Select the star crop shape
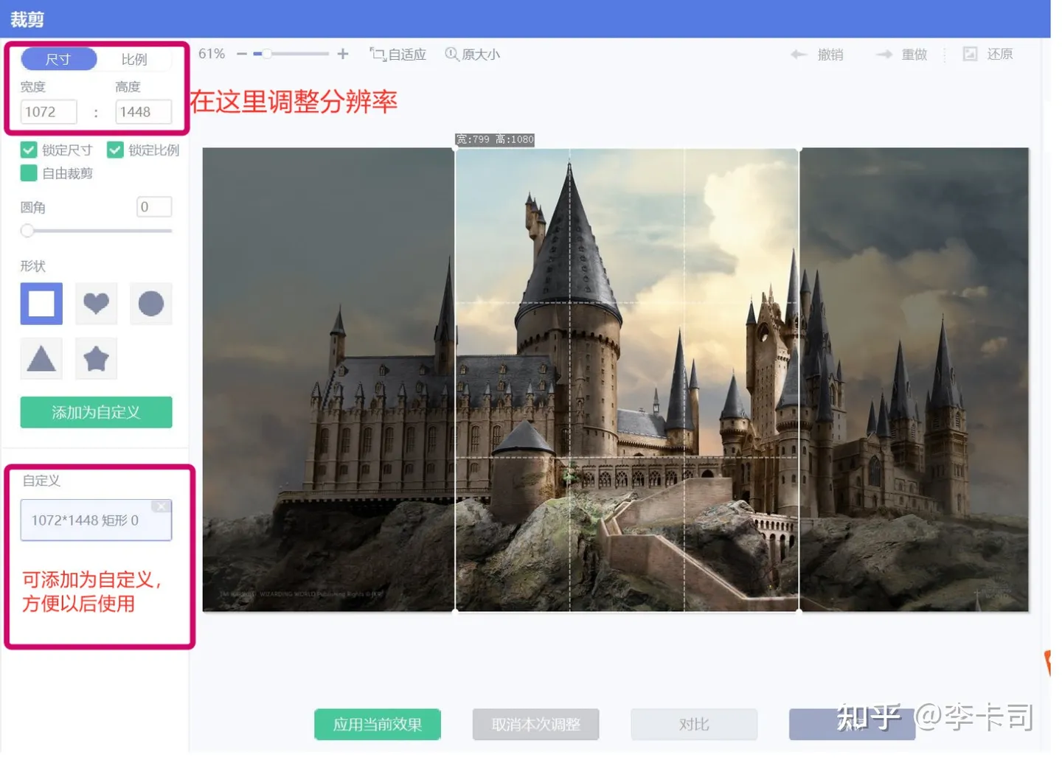 pos(96,359)
